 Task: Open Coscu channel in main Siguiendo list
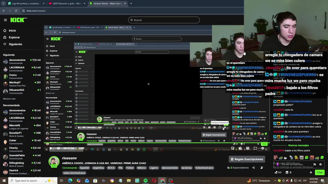pyautogui.click(x=22, y=76)
